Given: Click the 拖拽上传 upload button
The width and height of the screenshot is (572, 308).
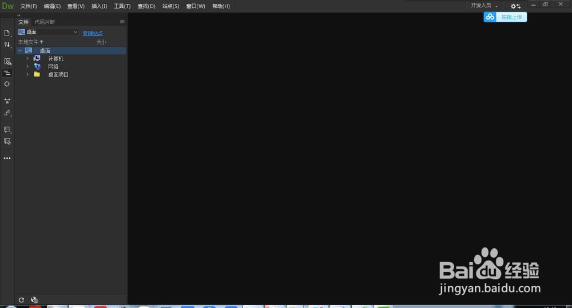Looking at the screenshot, I should pos(511,17).
